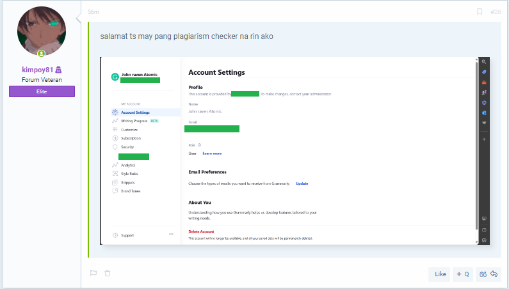
Task: Click the post text about plagiarism checker
Action: click(187, 36)
